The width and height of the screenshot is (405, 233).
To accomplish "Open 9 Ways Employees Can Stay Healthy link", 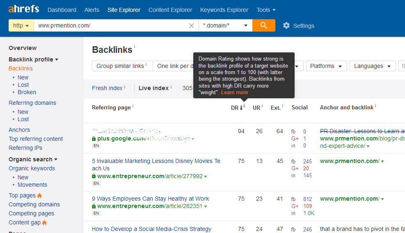I will (x=150, y=199).
